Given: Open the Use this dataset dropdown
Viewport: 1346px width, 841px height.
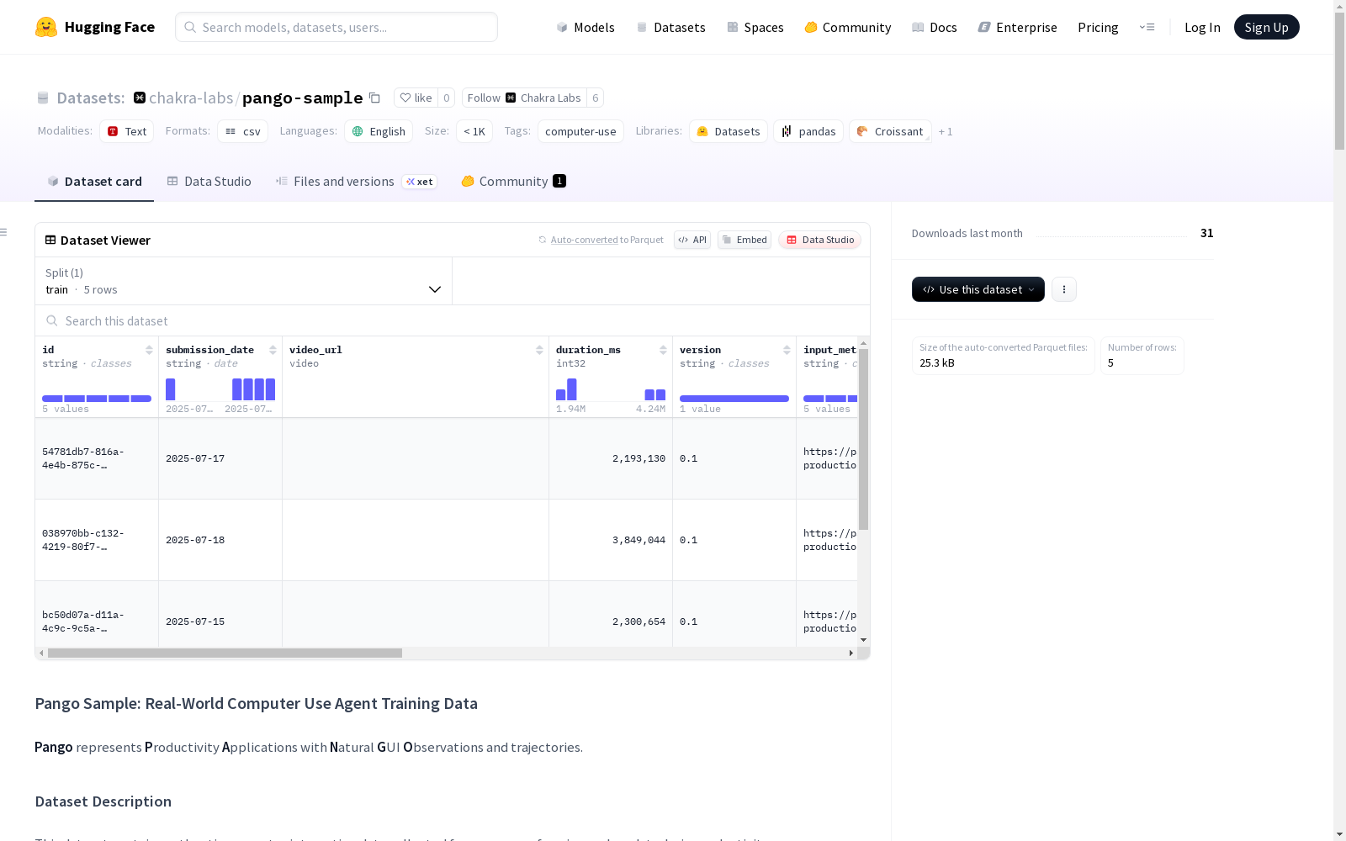Looking at the screenshot, I should 978,289.
